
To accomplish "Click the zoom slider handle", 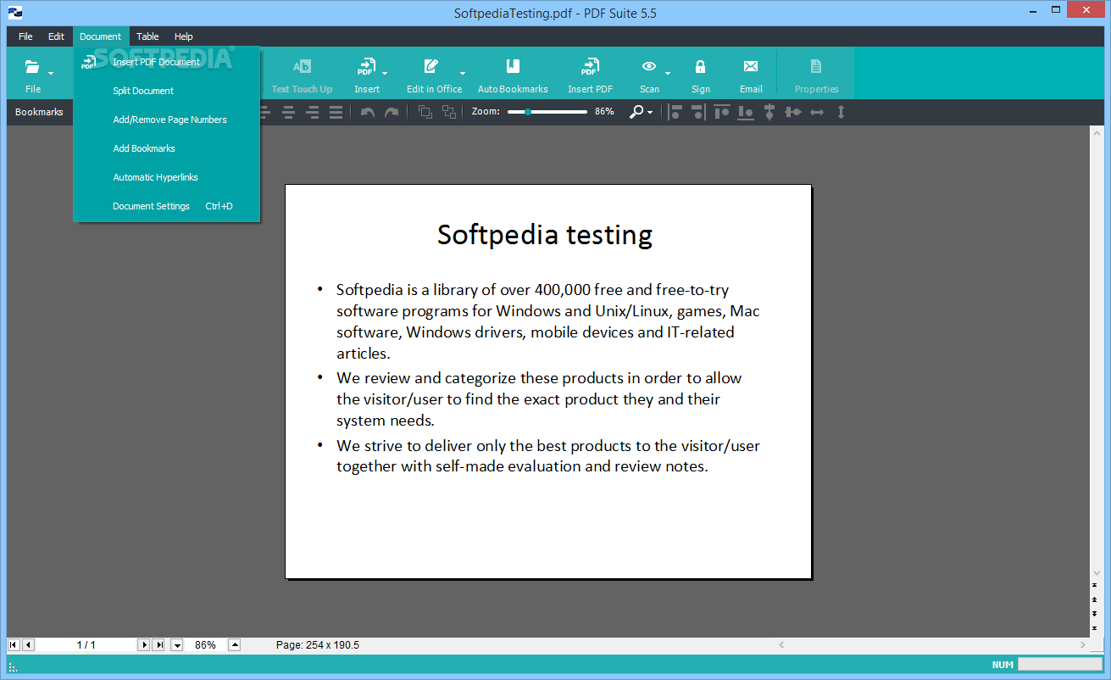I will tap(528, 112).
